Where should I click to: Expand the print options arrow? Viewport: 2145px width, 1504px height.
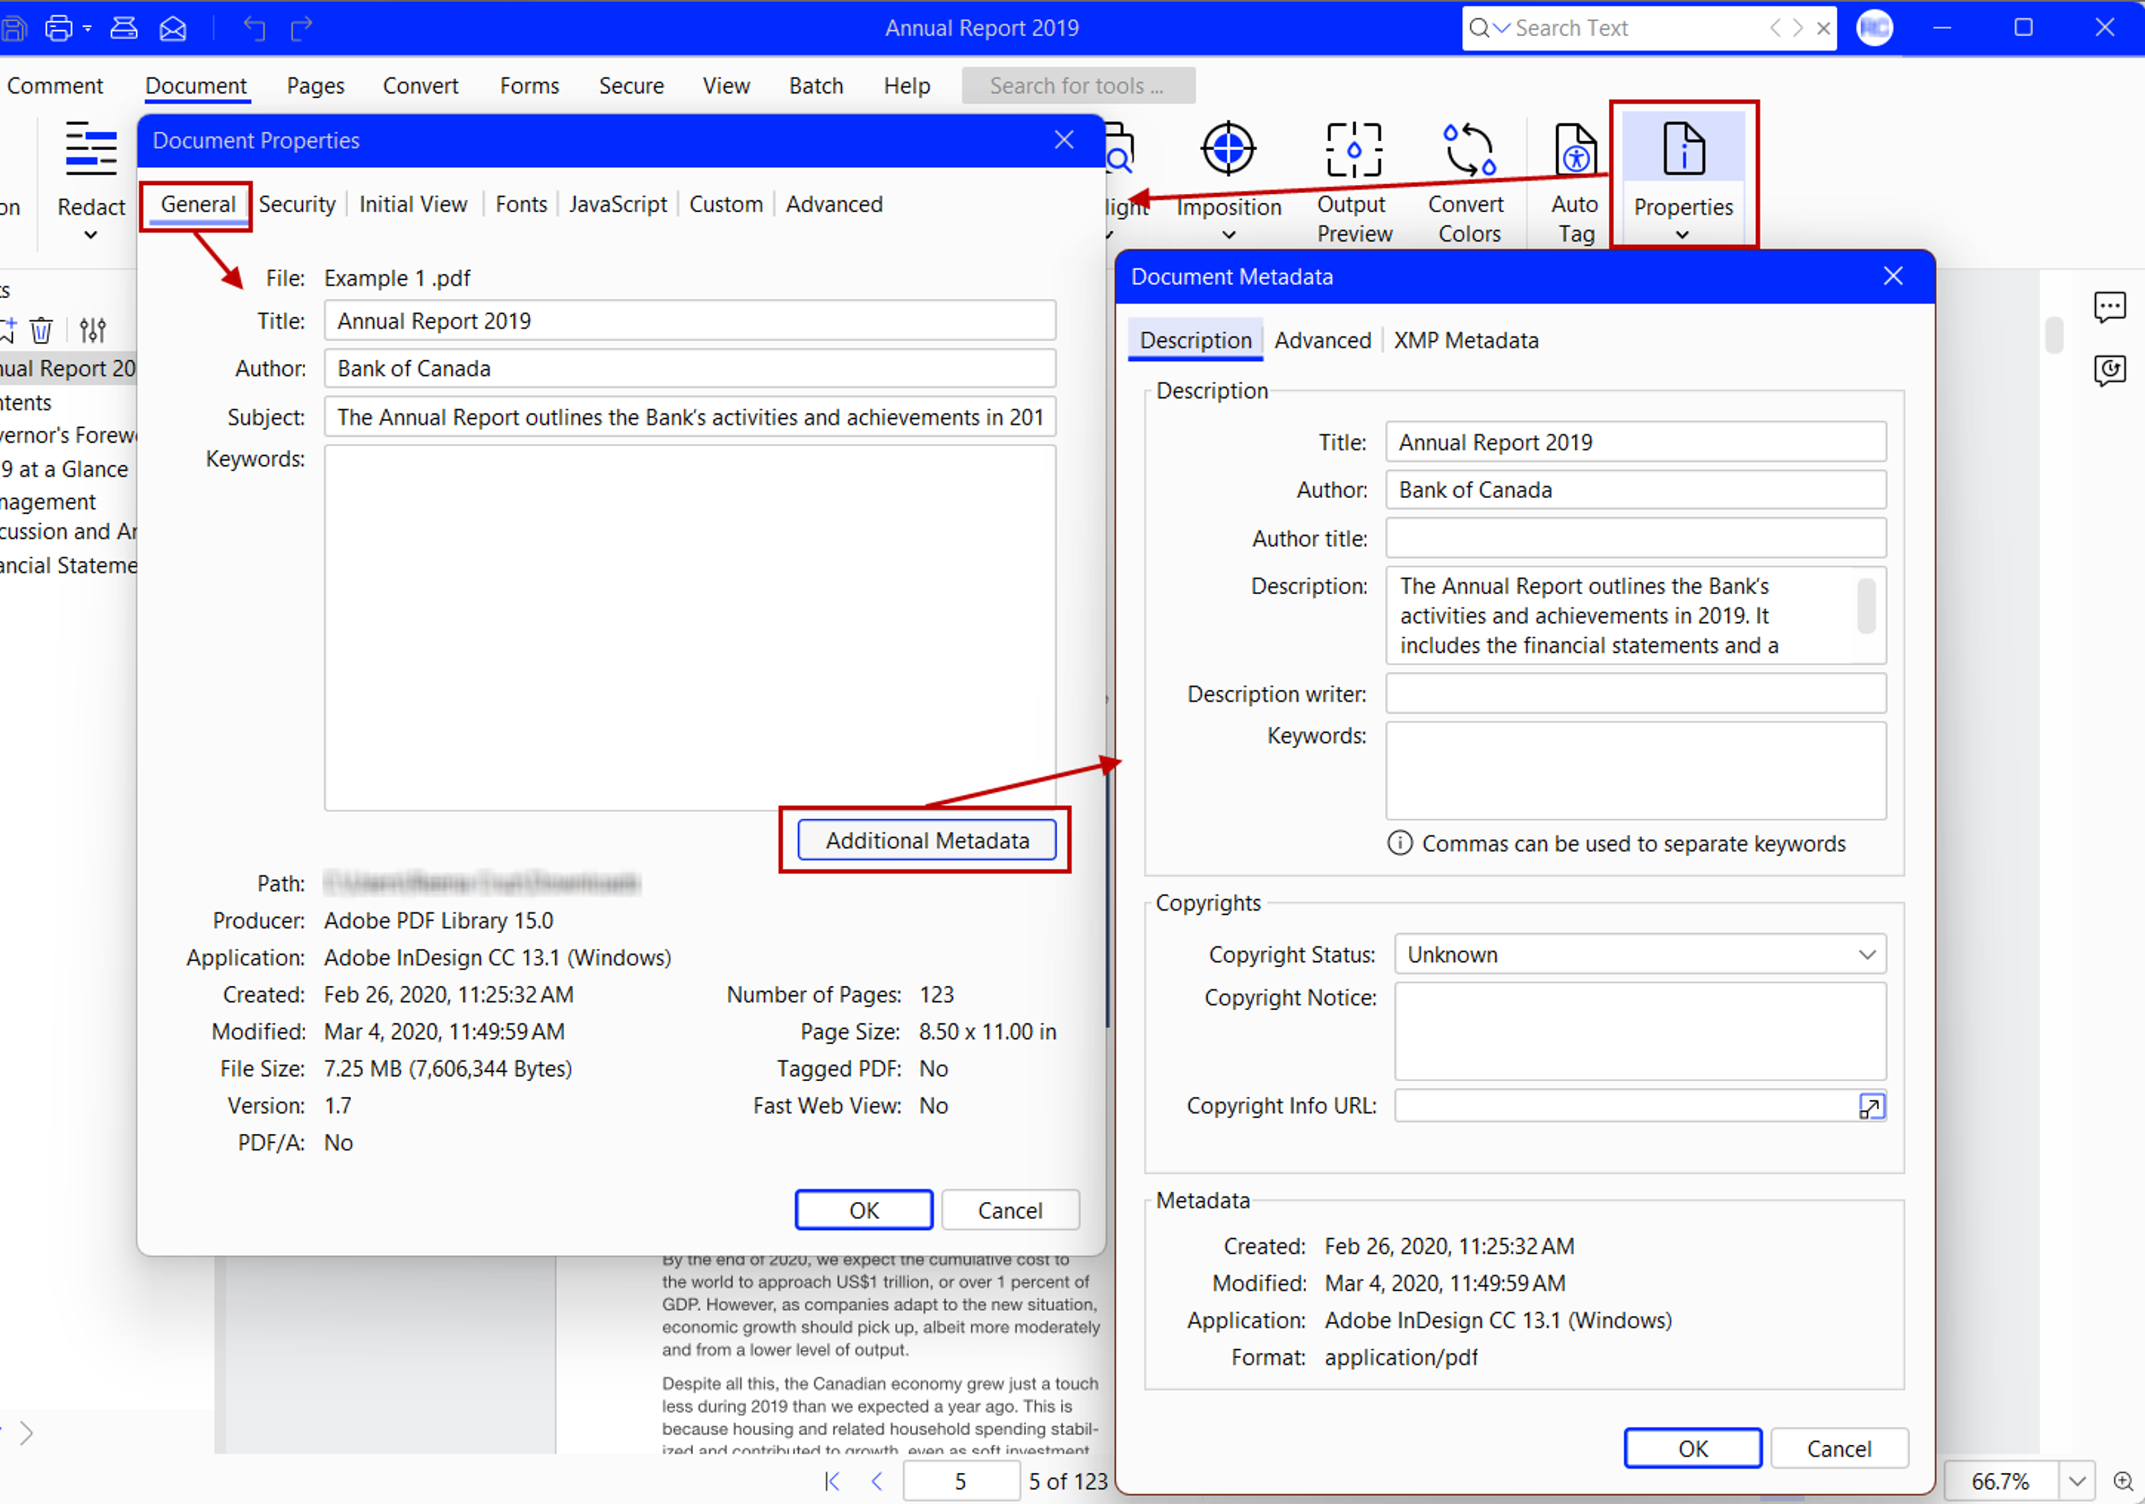(x=87, y=29)
